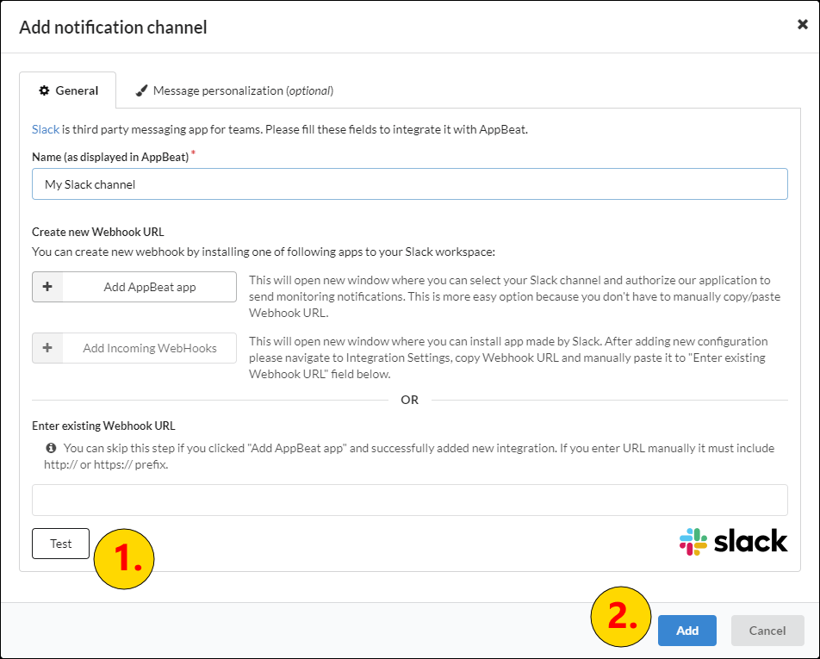The height and width of the screenshot is (659, 820).
Task: Cancel adding the notification channel
Action: point(767,631)
